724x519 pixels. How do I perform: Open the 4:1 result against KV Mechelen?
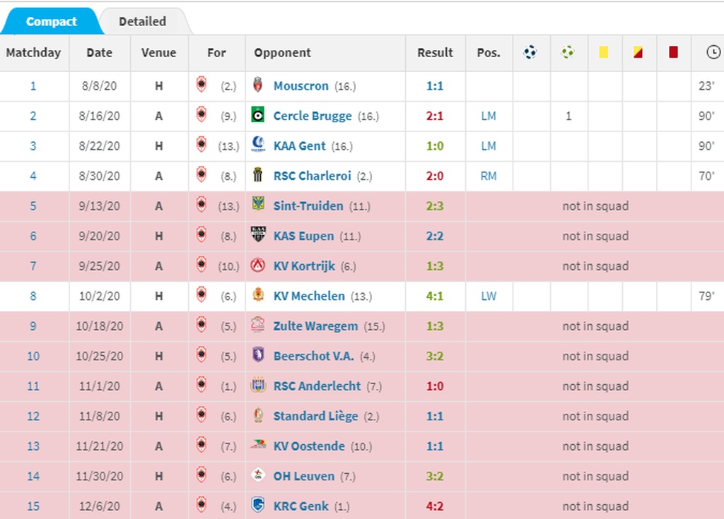pyautogui.click(x=435, y=296)
